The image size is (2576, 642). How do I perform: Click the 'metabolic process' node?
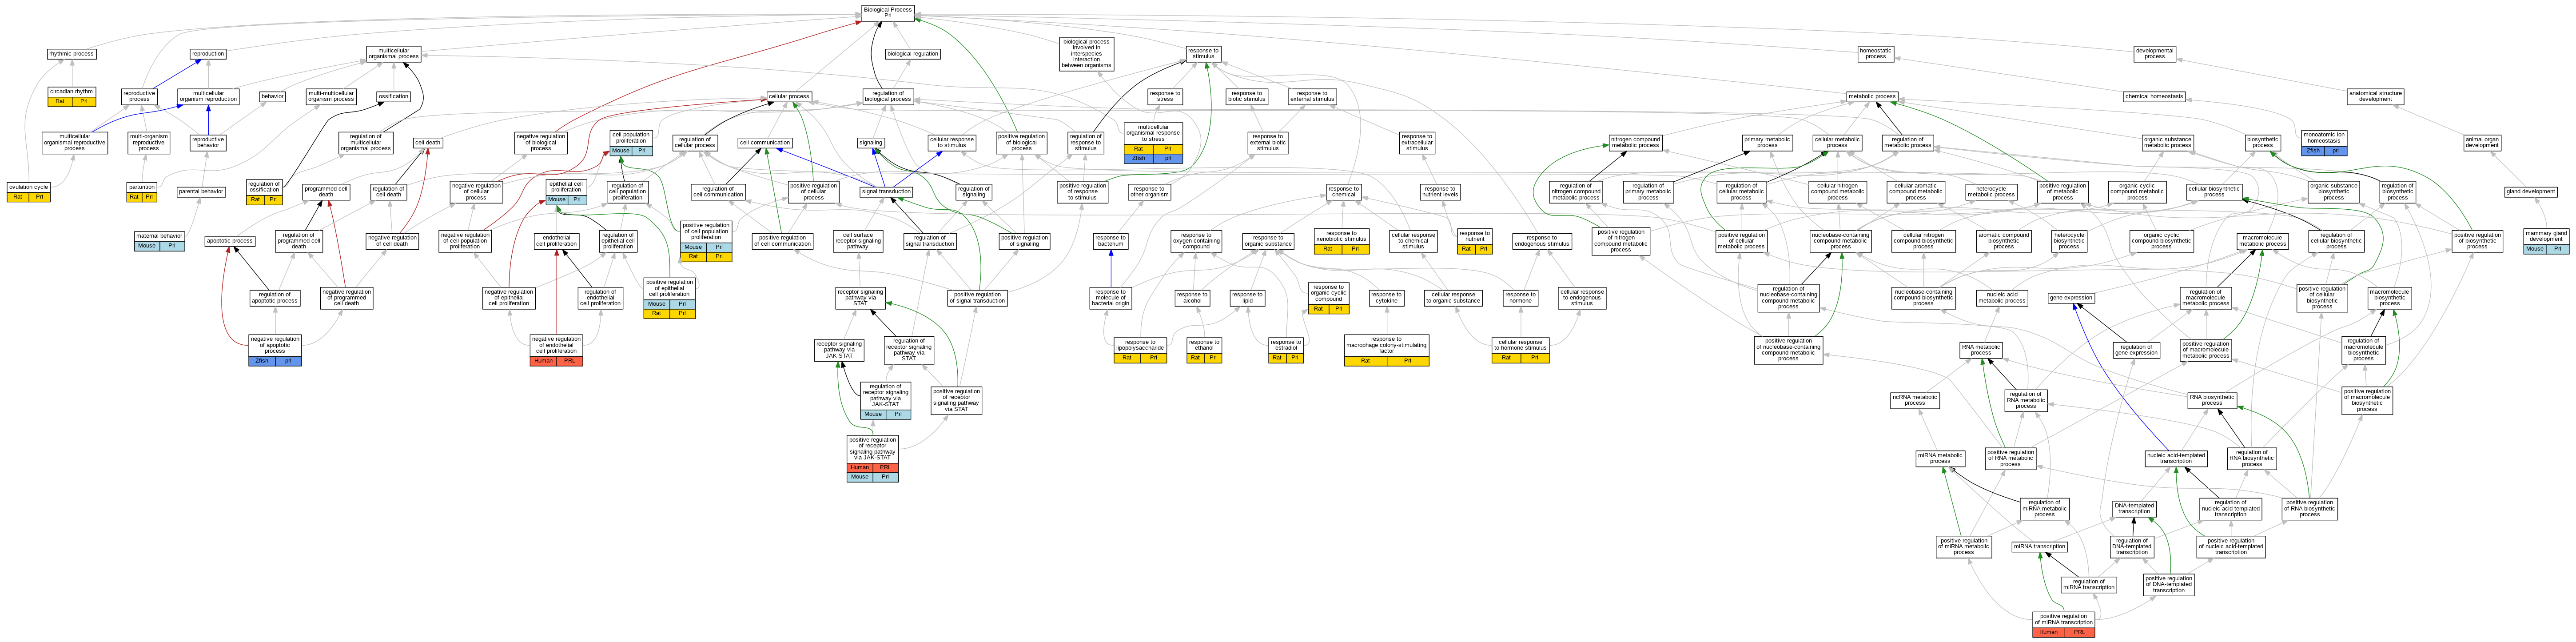tap(1871, 97)
